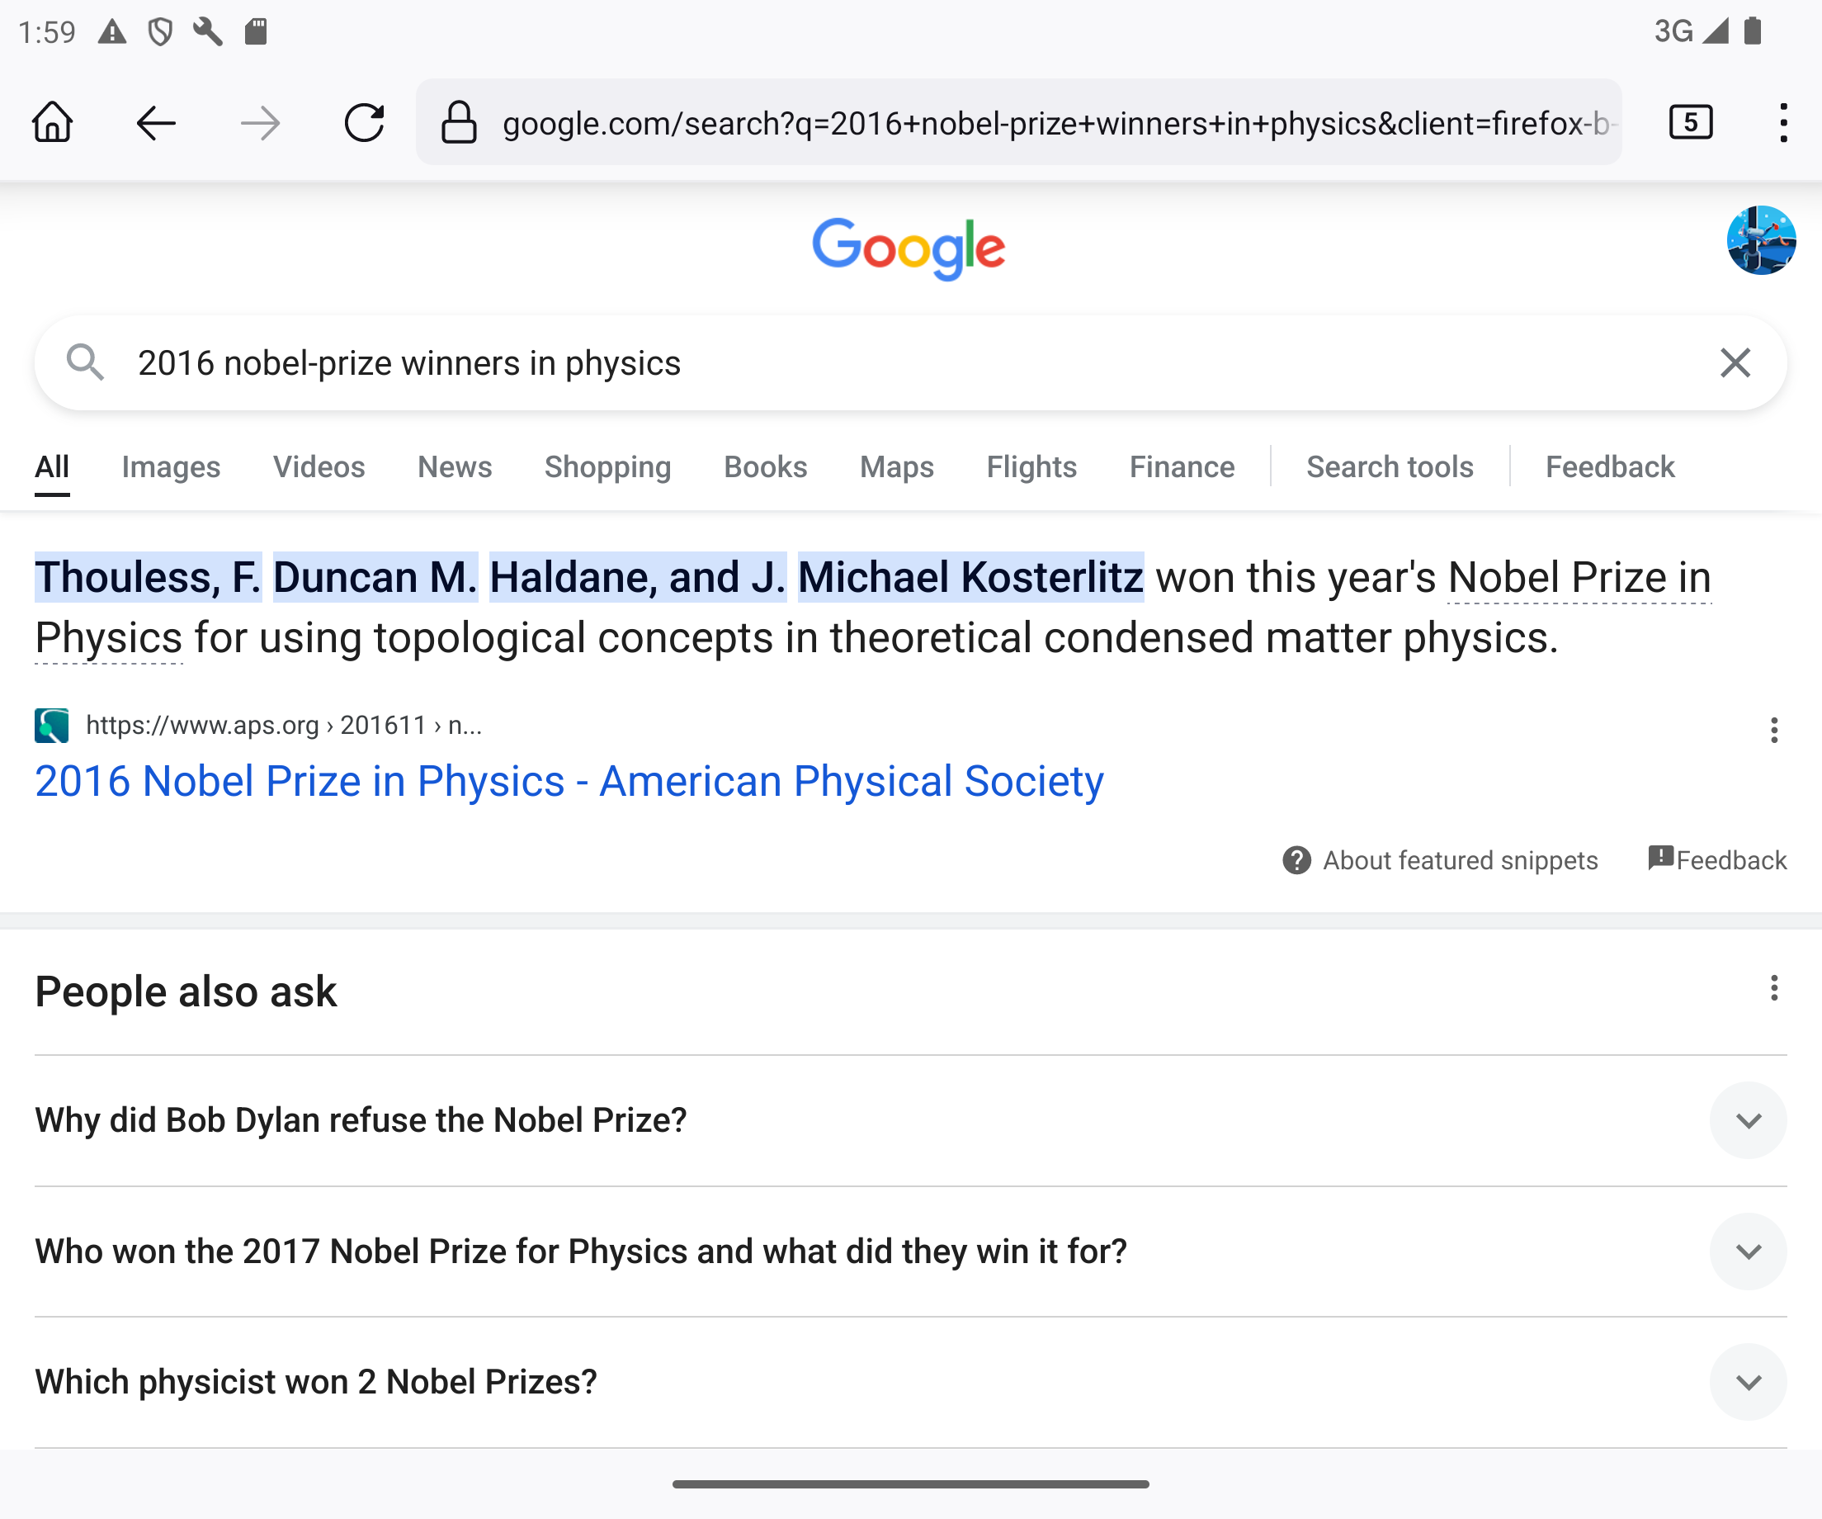
Task: Switch to the Flights tab
Action: pyautogui.click(x=1031, y=467)
